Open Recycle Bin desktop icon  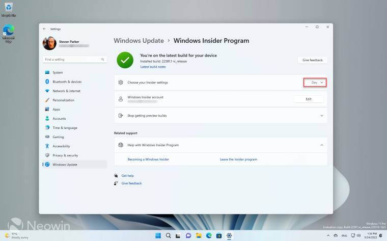[x=9, y=9]
